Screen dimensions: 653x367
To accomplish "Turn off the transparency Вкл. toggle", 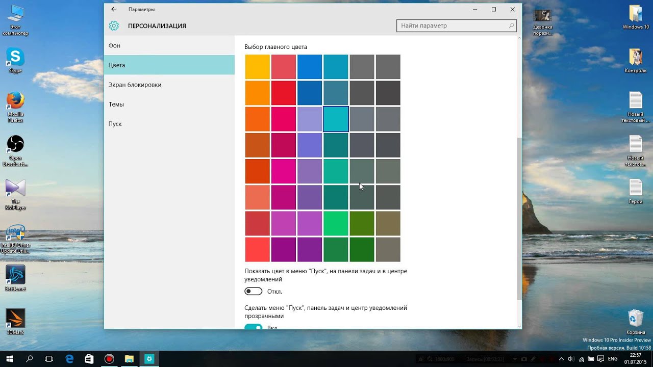I will pos(254,327).
